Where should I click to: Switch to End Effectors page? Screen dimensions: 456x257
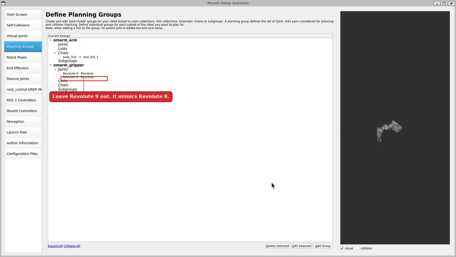click(23, 68)
